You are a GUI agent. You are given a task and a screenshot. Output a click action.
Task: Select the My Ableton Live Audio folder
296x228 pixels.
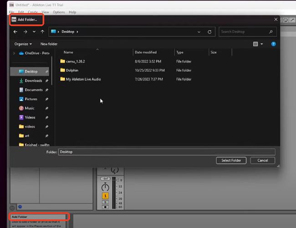(x=83, y=79)
